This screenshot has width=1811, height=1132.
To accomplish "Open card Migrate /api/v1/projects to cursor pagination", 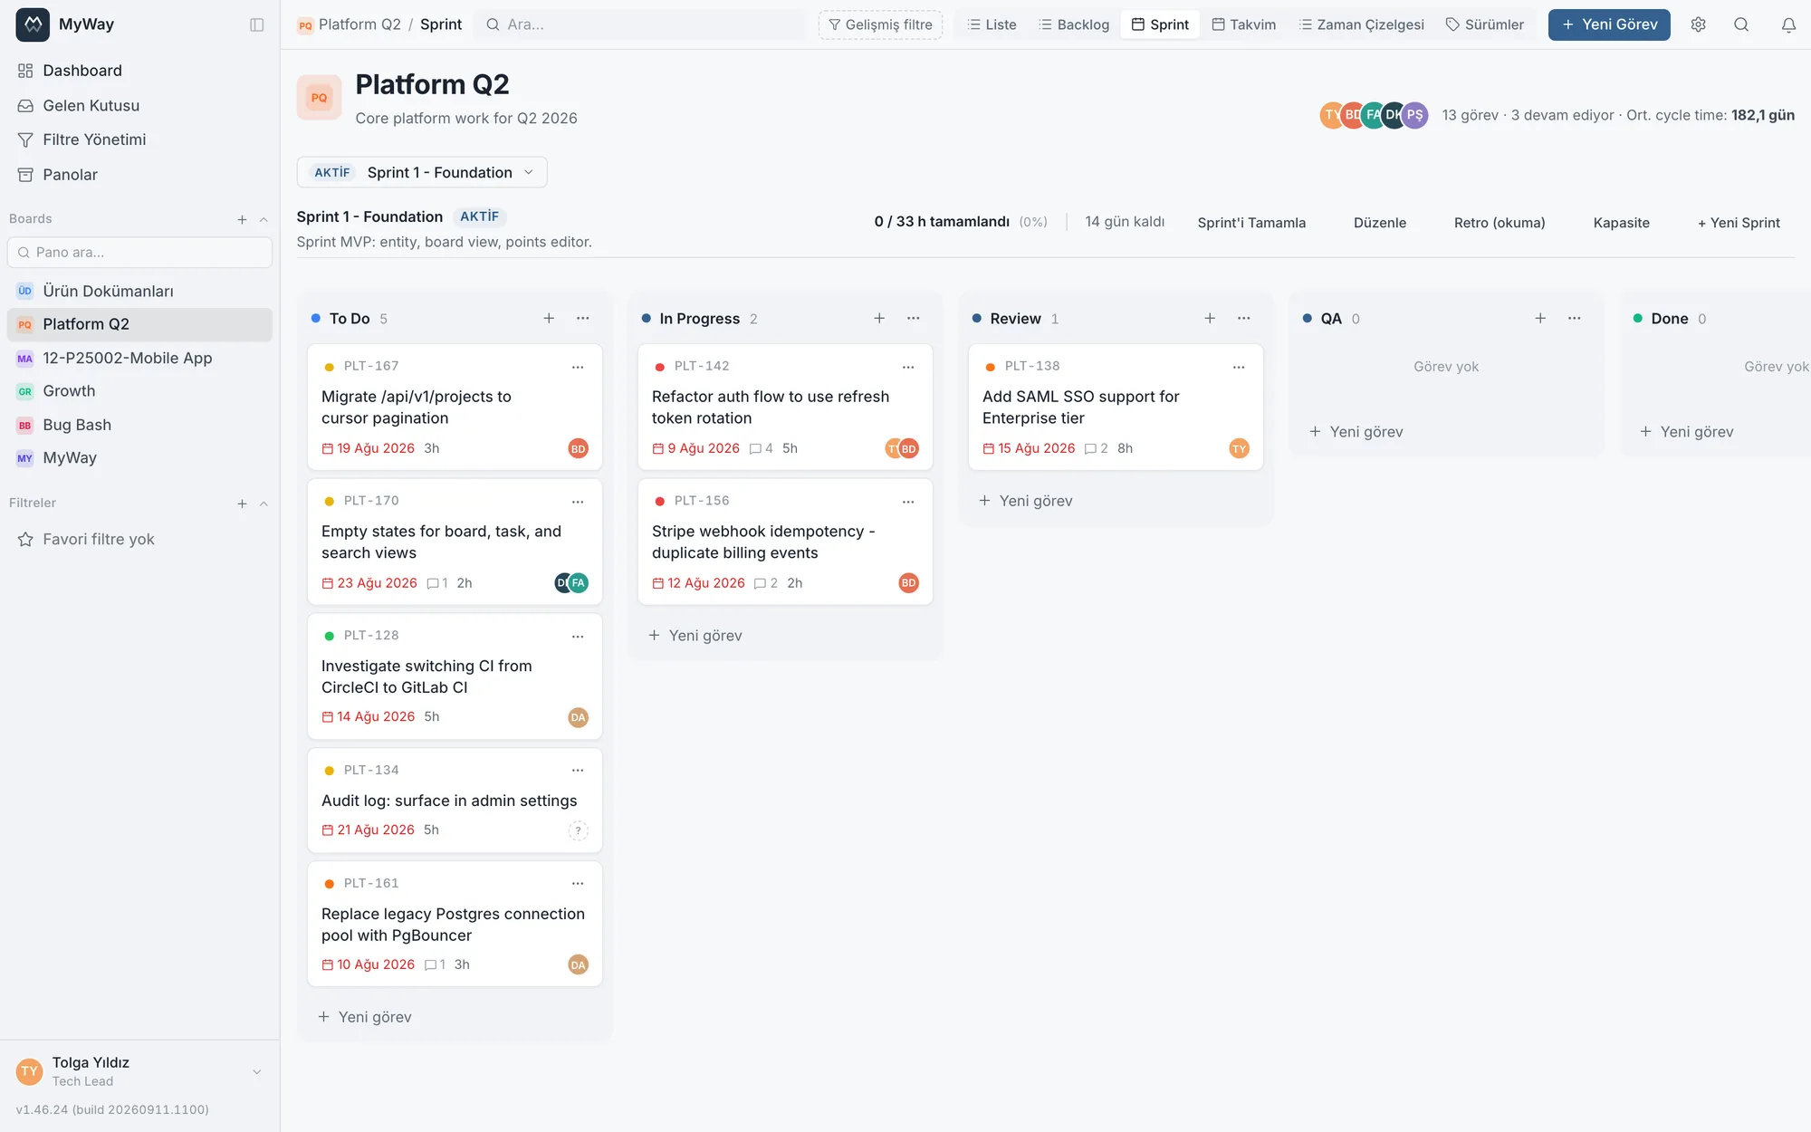I will (x=455, y=407).
